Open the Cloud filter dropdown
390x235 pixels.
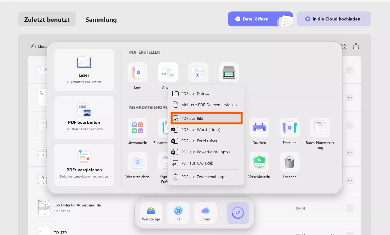click(x=39, y=46)
